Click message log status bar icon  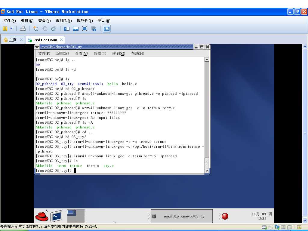(299, 227)
